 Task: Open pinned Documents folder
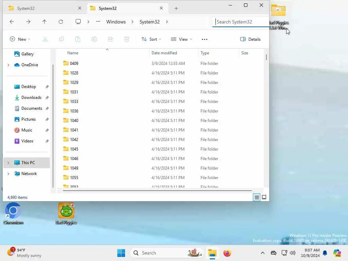click(32, 108)
